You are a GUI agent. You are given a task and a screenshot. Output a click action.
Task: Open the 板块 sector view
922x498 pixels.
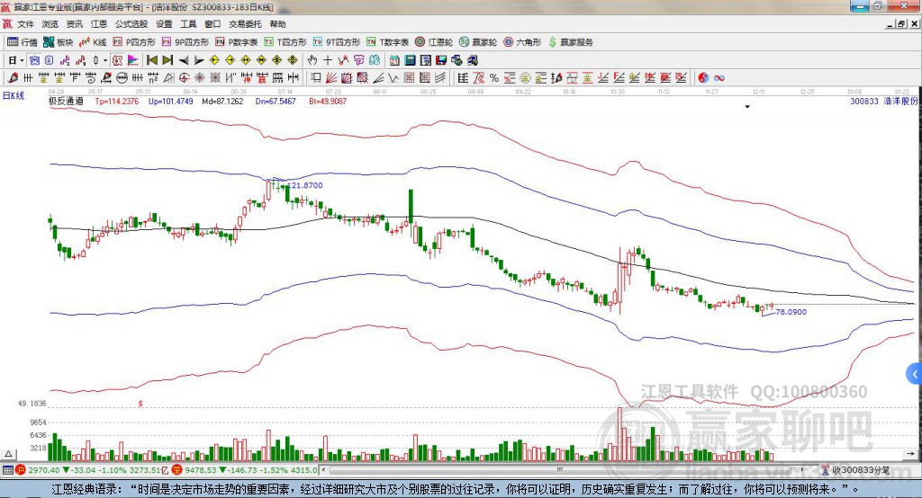pyautogui.click(x=59, y=42)
